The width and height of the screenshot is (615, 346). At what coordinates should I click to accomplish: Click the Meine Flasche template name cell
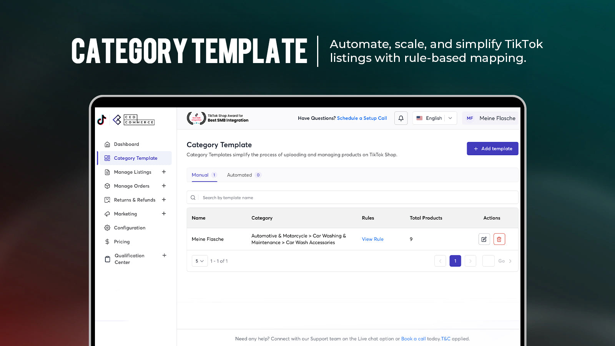(208, 239)
